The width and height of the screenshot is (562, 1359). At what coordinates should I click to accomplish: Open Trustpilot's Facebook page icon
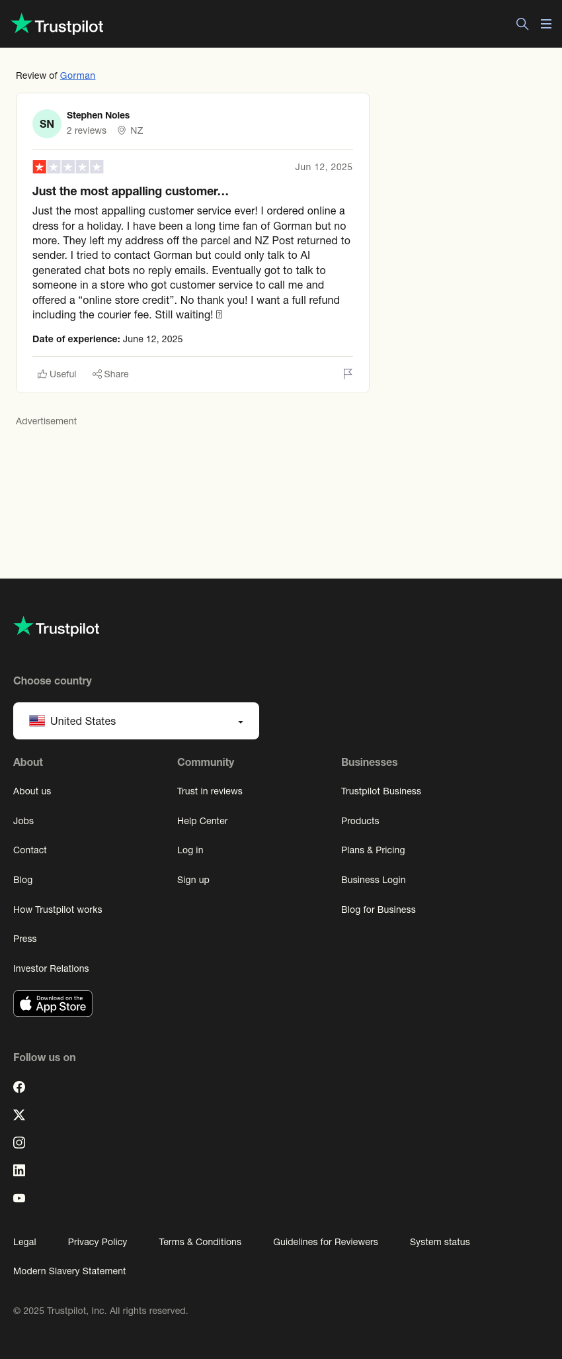pyautogui.click(x=19, y=1087)
